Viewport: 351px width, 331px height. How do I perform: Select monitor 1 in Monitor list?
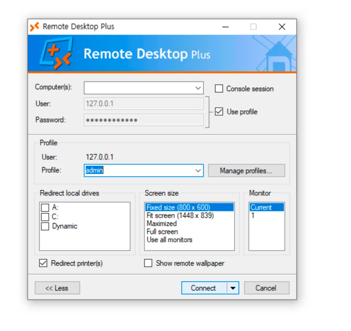pyautogui.click(x=267, y=215)
